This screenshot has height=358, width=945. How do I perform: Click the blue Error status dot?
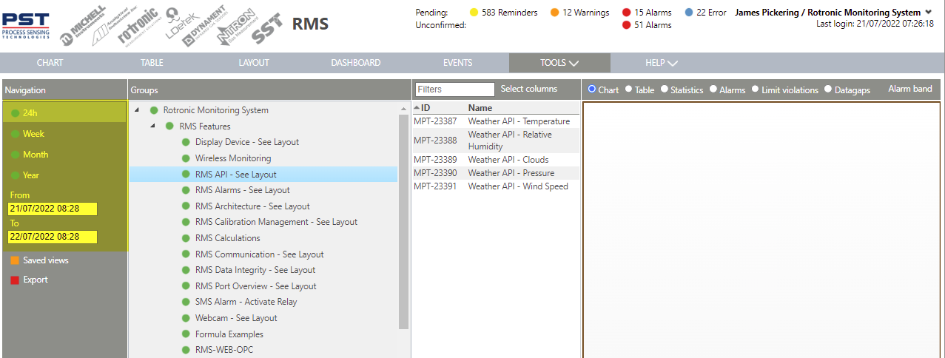[689, 13]
